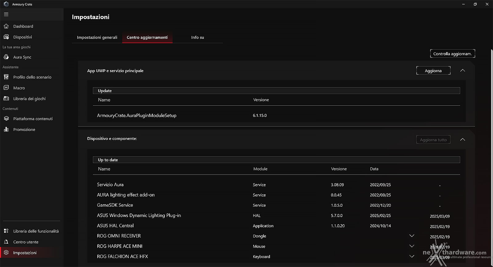This screenshot has width=493, height=267.
Task: Click the Impostazioni gear icon
Action: click(6, 253)
